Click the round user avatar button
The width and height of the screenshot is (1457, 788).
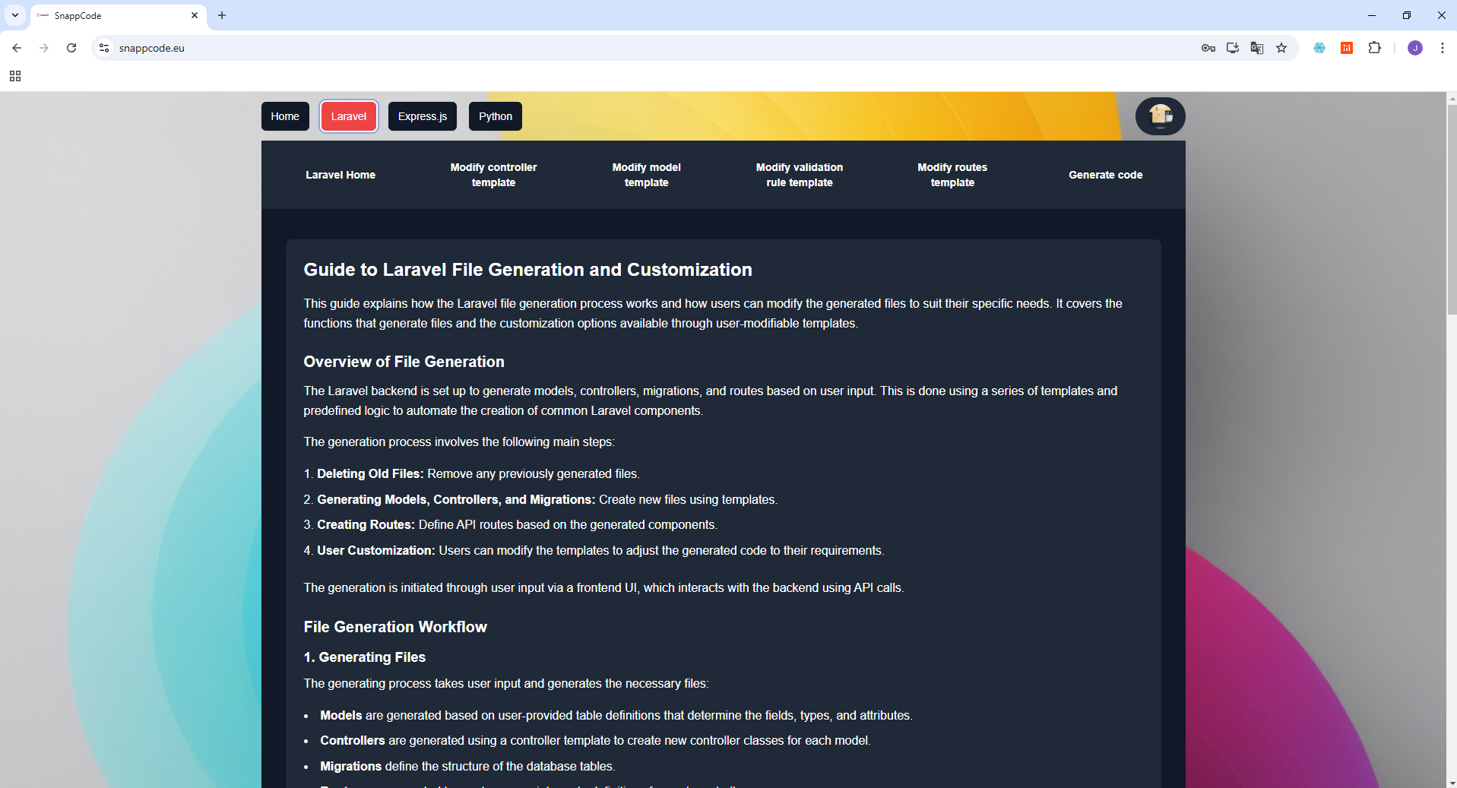pyautogui.click(x=1160, y=116)
